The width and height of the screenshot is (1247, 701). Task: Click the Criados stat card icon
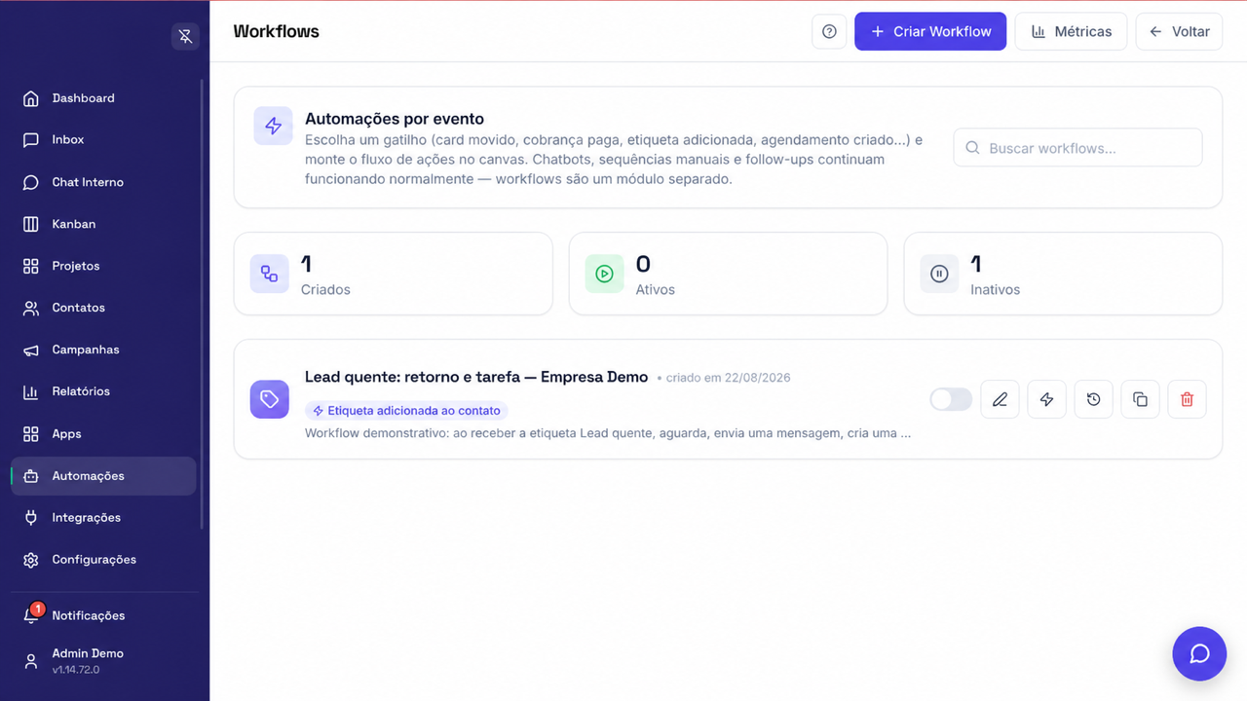269,274
